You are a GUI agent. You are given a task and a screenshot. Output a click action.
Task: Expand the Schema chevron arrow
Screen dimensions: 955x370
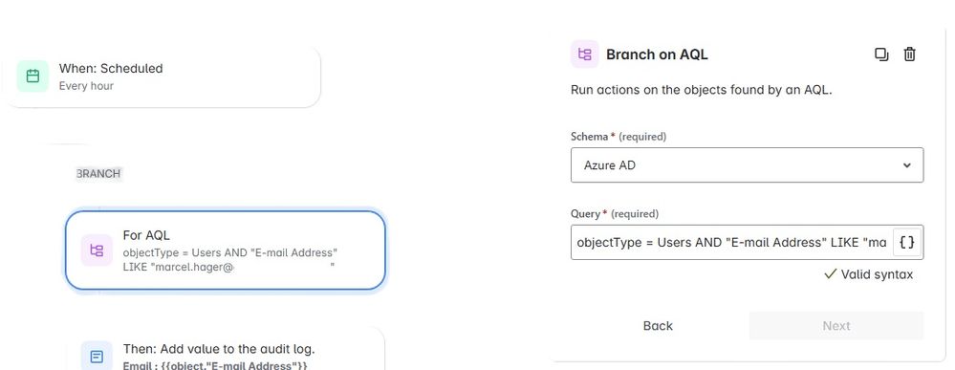click(x=907, y=165)
